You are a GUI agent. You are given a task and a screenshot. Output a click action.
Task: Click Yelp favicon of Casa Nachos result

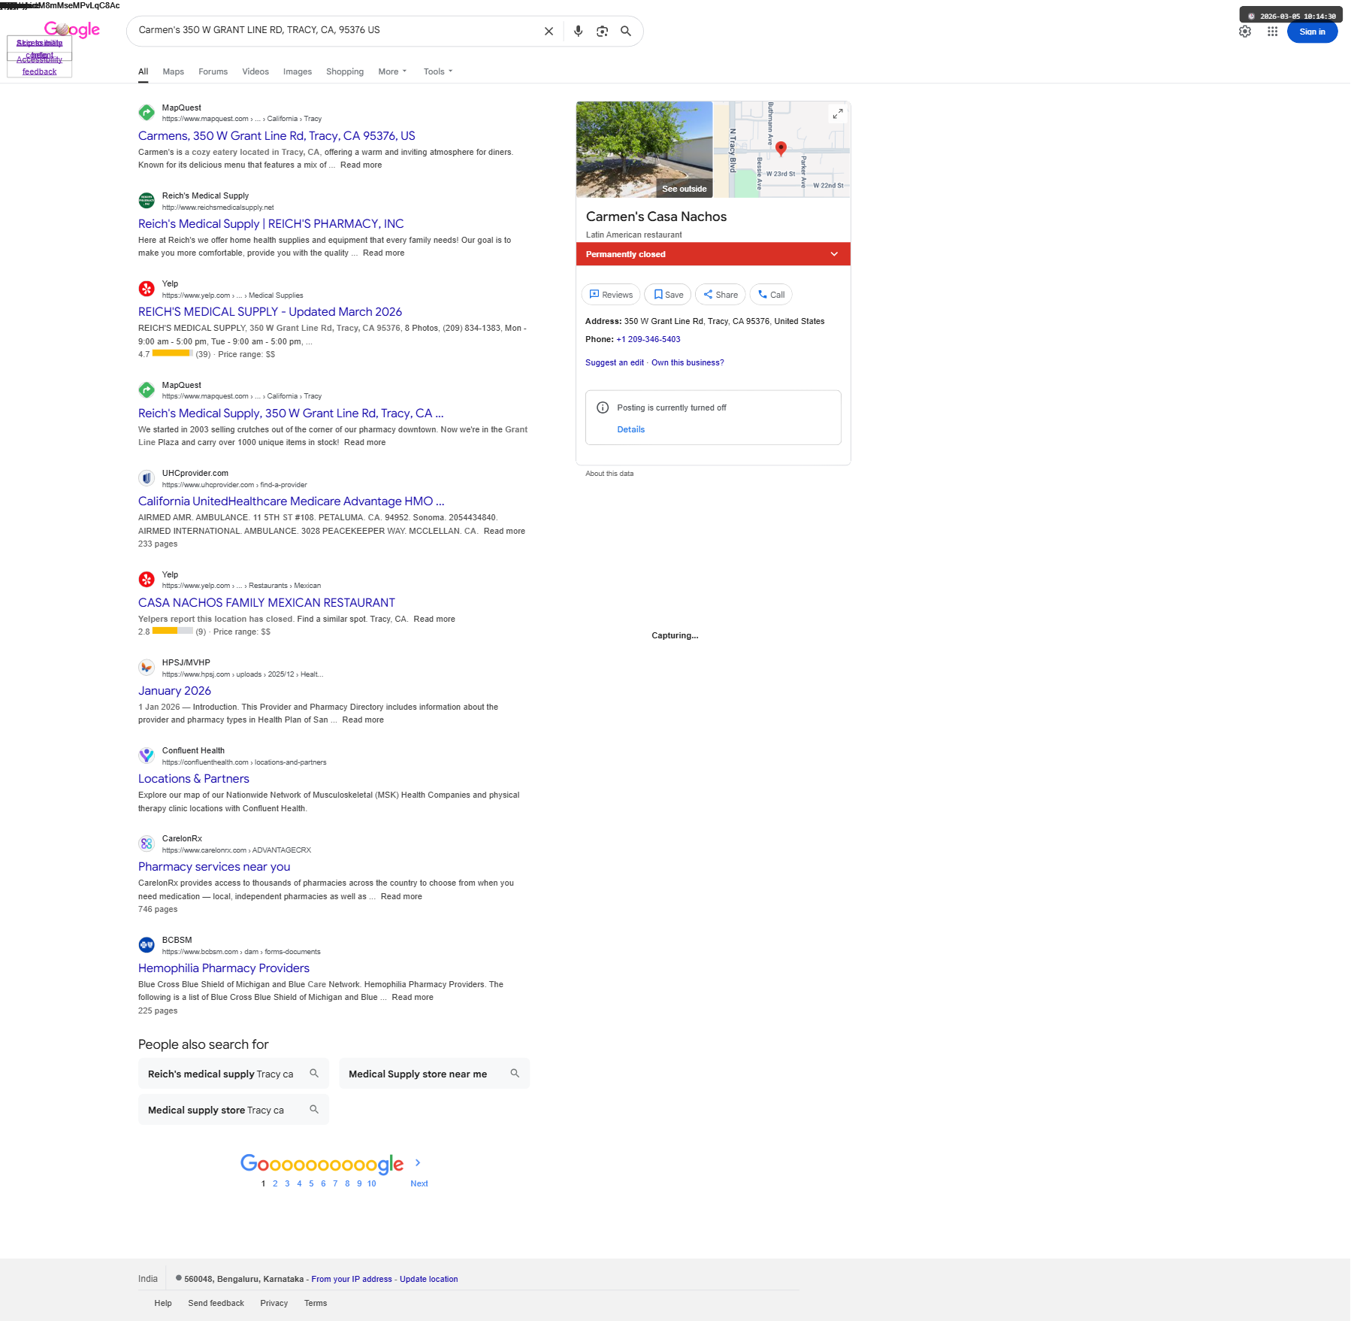click(x=147, y=580)
